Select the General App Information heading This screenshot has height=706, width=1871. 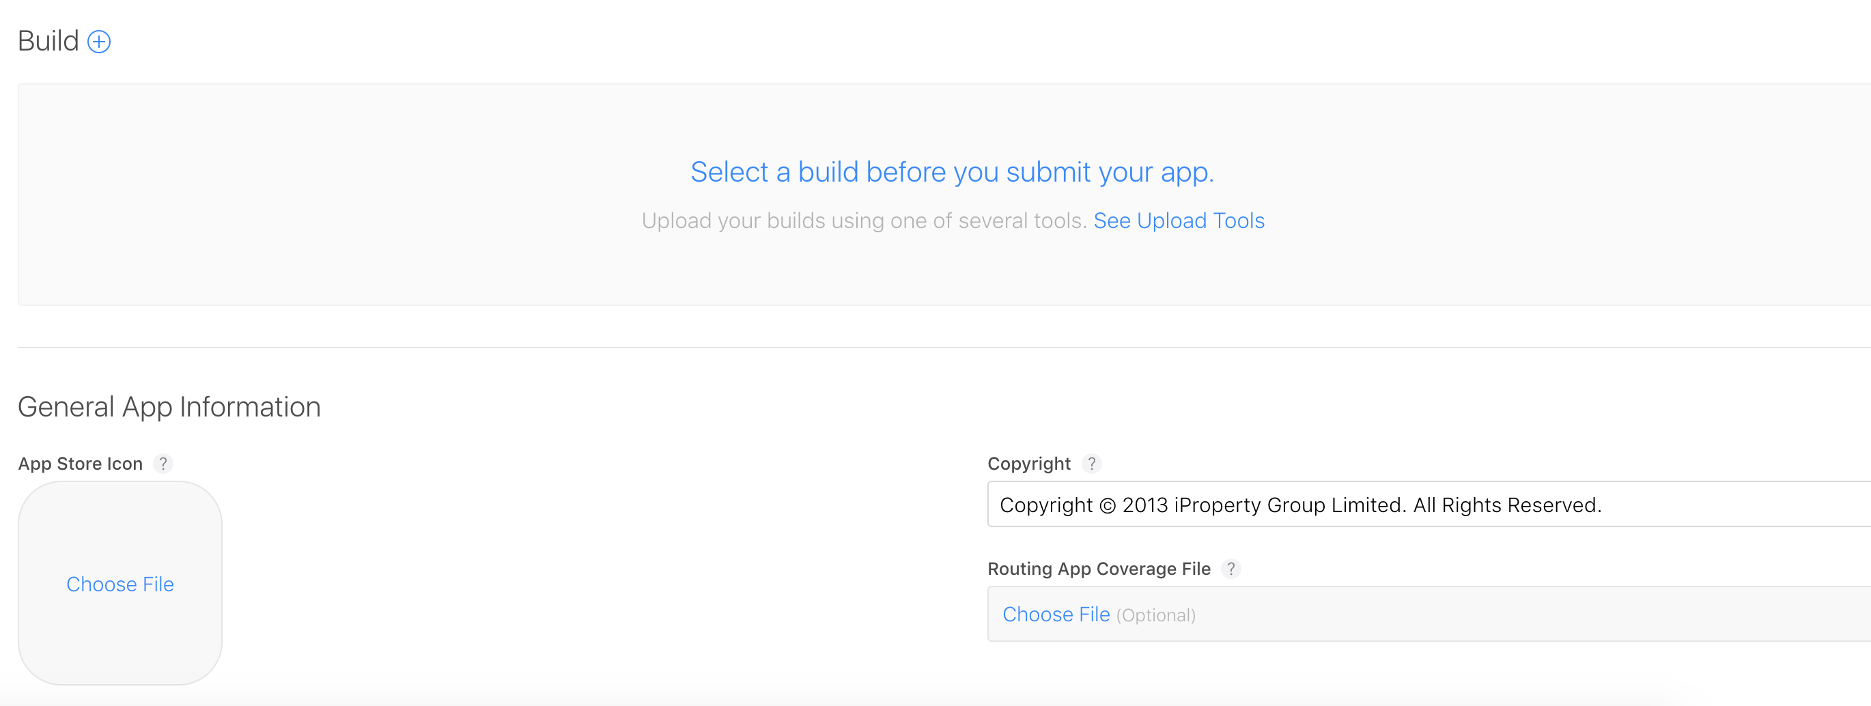pyautogui.click(x=169, y=407)
